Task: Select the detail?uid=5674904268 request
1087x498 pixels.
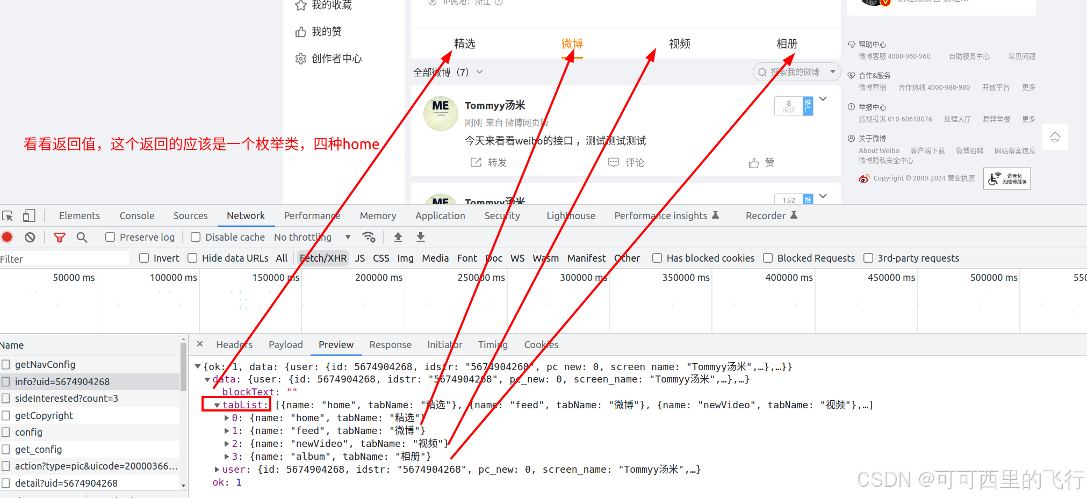Action: [90, 483]
